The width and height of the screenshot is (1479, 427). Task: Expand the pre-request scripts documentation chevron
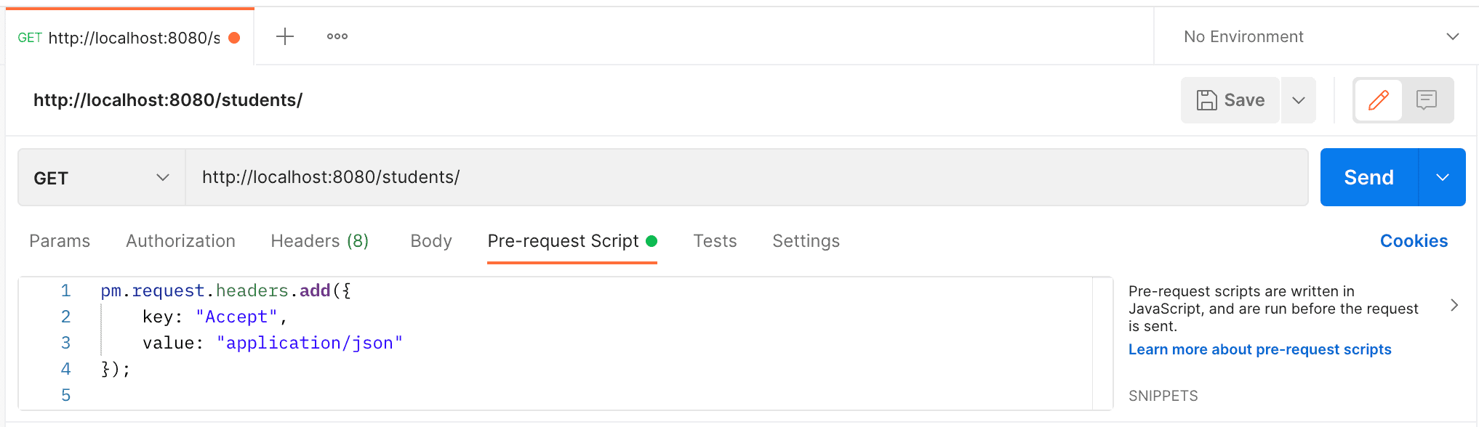click(x=1455, y=305)
